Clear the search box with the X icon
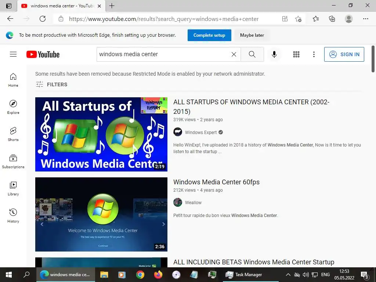The height and width of the screenshot is (282, 376). pyautogui.click(x=234, y=54)
